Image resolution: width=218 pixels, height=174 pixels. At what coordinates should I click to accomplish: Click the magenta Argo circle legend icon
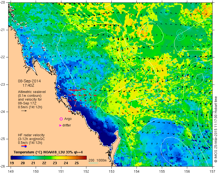[x=61, y=119]
